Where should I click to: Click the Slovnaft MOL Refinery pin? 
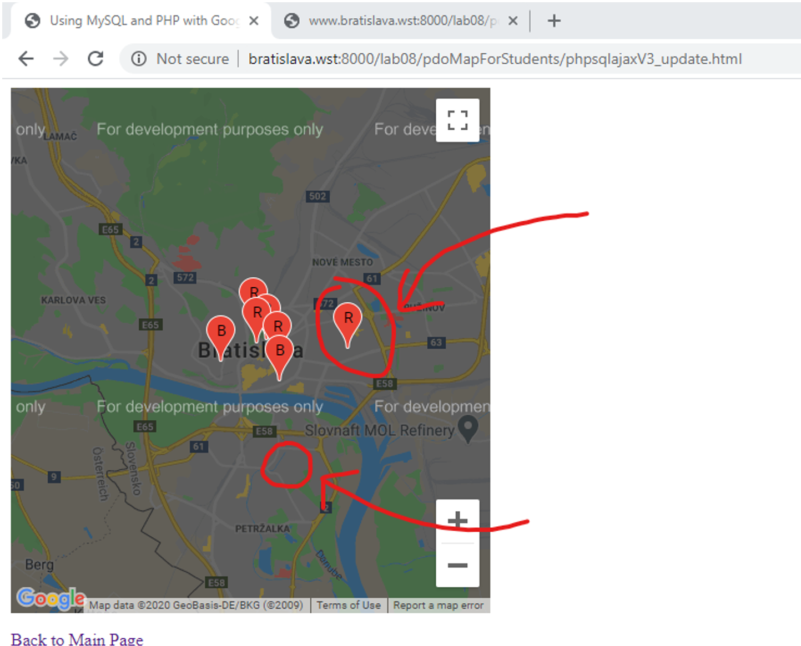(x=468, y=428)
